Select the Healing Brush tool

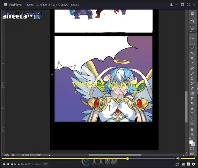coord(192,68)
